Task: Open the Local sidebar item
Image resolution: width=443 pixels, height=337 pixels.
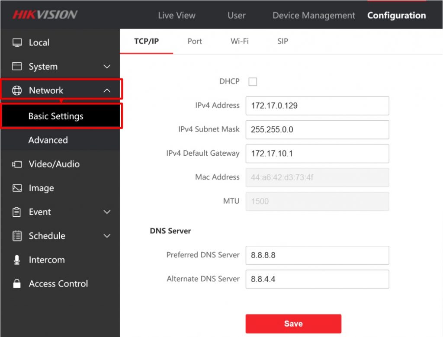Action: click(60, 43)
